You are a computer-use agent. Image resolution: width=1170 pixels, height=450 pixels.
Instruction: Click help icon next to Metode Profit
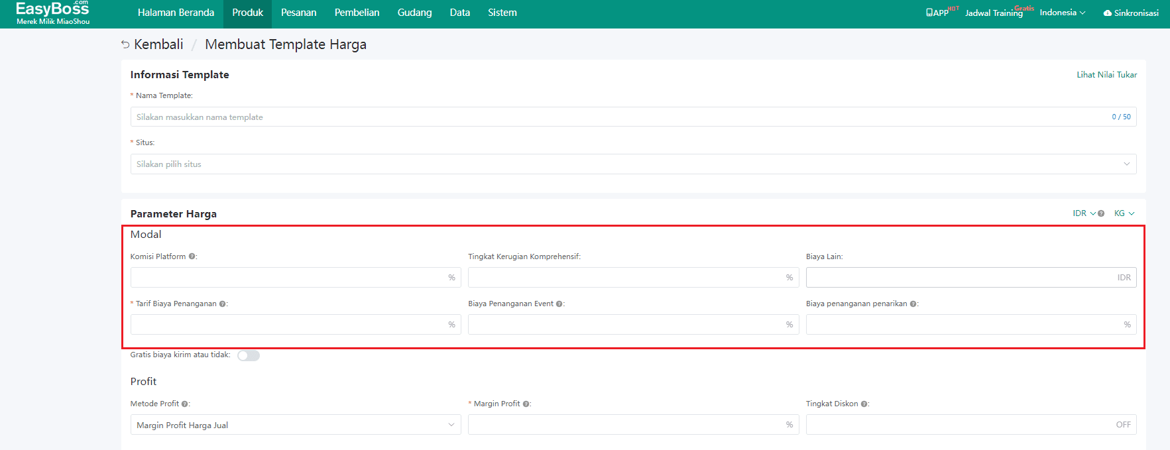[x=185, y=404]
